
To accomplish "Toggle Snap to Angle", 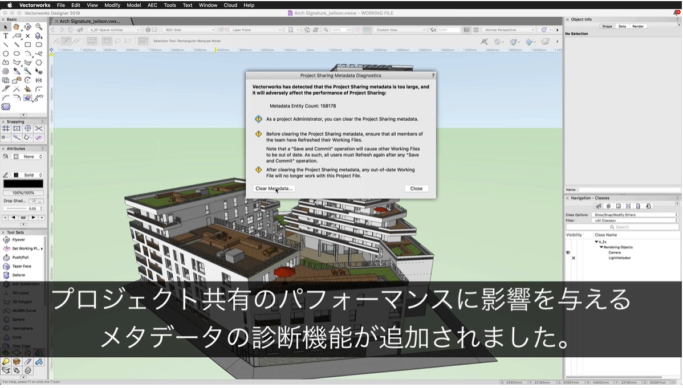I will 28,128.
